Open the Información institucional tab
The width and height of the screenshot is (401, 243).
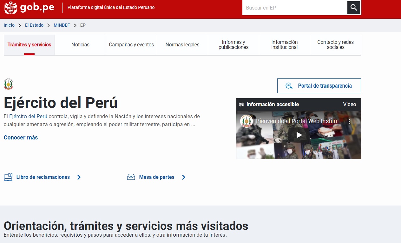click(x=285, y=45)
